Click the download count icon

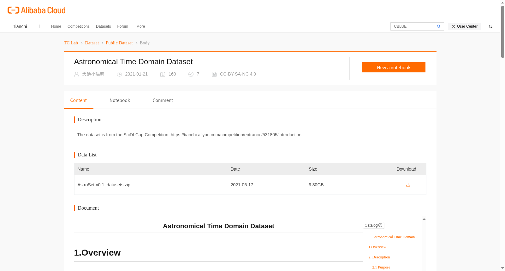pyautogui.click(x=163, y=74)
